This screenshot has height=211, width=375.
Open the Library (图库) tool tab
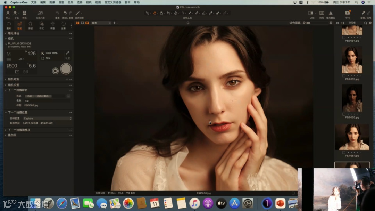click(9, 25)
